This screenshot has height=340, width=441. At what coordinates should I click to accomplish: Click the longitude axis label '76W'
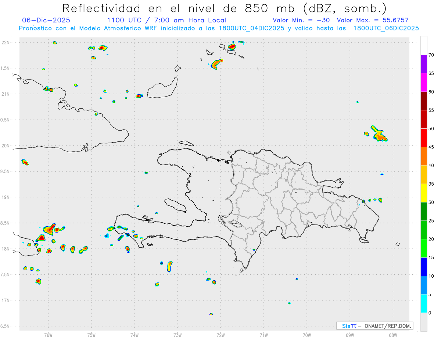(48, 334)
